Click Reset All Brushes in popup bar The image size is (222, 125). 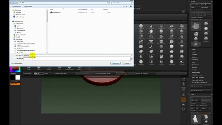146,73
